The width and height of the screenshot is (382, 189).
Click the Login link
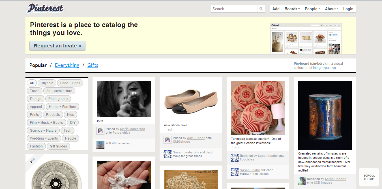(348, 9)
